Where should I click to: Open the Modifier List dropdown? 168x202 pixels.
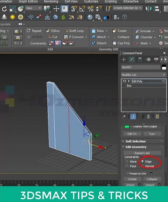point(143,75)
